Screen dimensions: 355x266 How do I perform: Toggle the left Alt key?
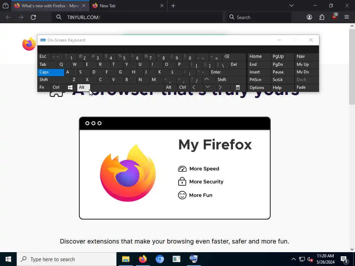[84, 88]
